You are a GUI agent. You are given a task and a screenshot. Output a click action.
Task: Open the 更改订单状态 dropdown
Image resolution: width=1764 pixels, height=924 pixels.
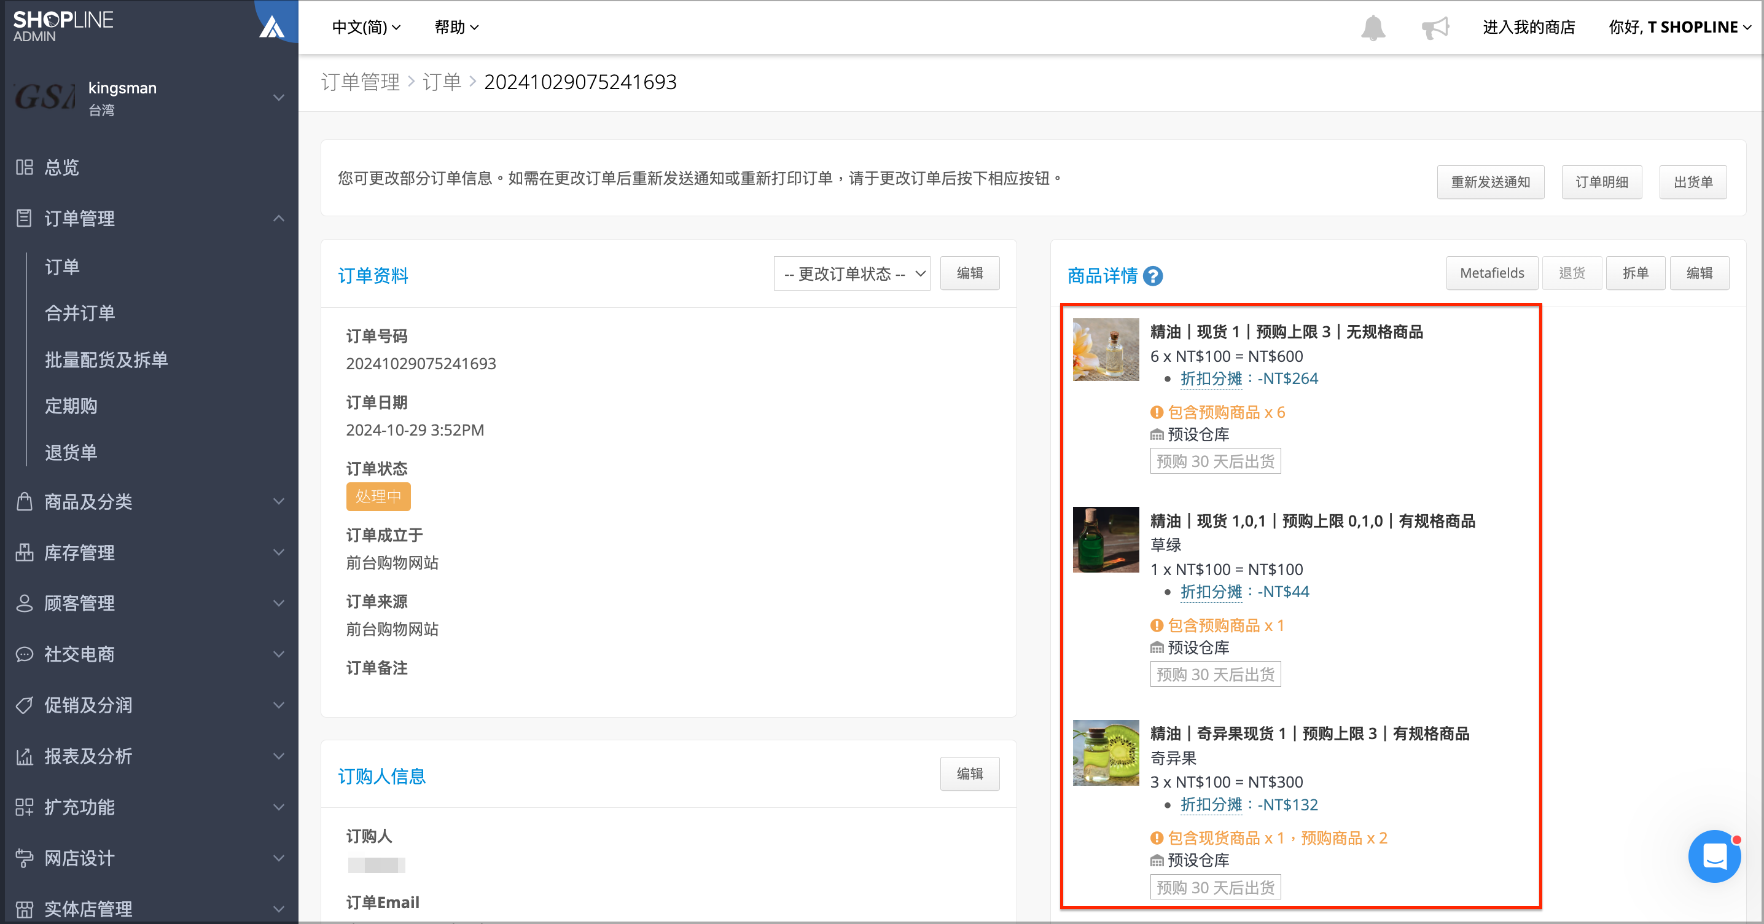click(851, 273)
